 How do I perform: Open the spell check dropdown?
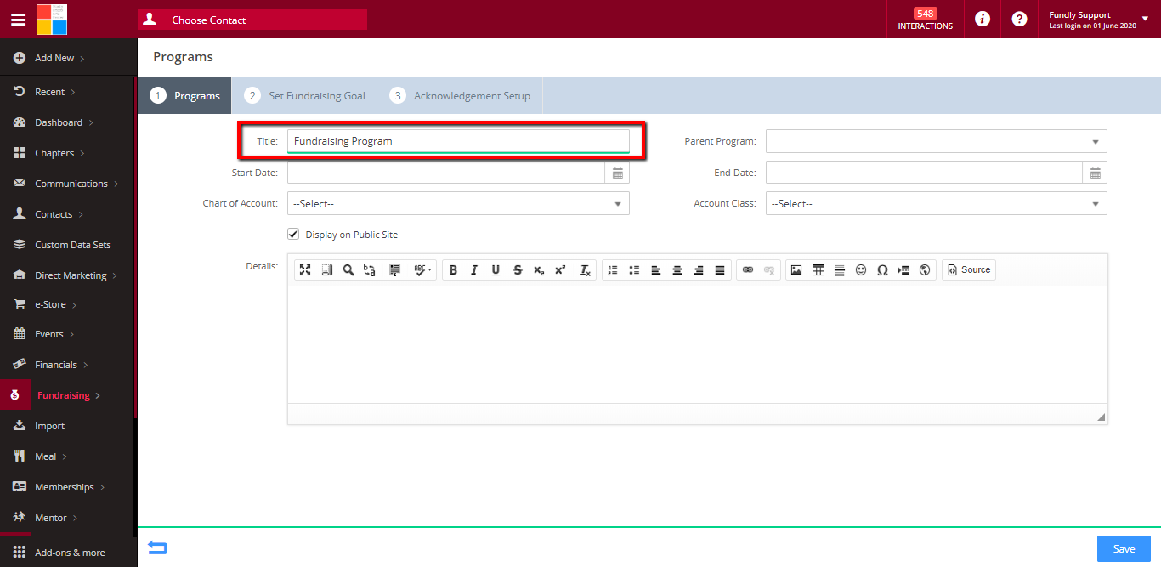point(422,269)
